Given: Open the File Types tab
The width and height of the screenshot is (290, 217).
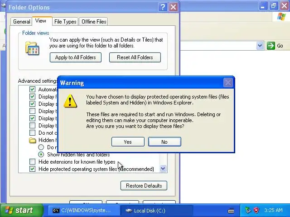Looking at the screenshot, I should coord(65,22).
